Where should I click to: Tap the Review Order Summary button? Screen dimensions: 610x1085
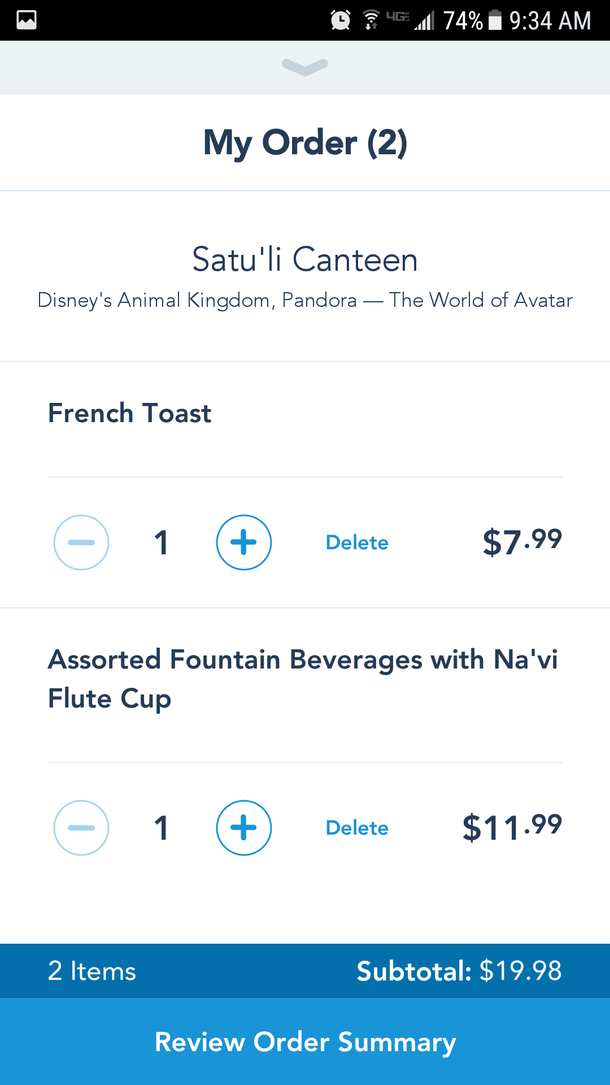[305, 1041]
